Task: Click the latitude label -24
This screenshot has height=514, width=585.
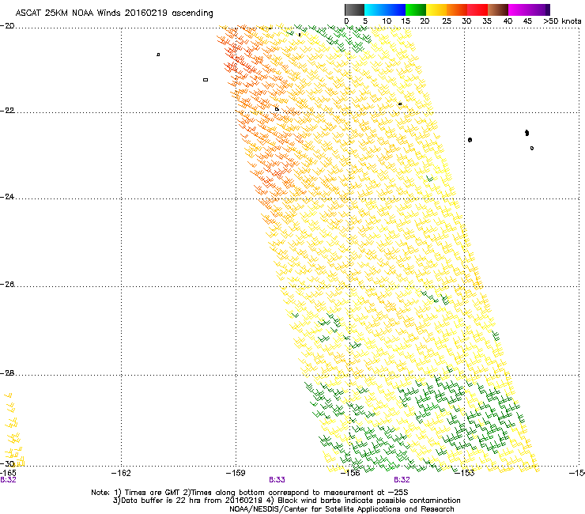Action: click(7, 196)
